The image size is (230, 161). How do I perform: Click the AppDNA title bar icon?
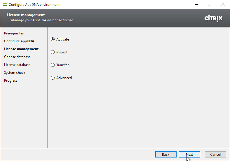click(x=5, y=4)
